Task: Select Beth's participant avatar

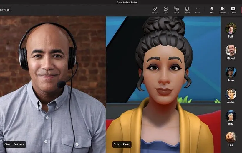Action: pyautogui.click(x=231, y=28)
